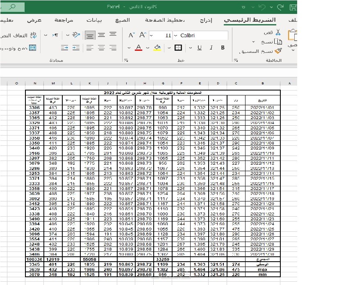Switch to the تخطيط الصفحة (Page Layout) tab
This screenshot has width=341, height=285.
pos(165,20)
